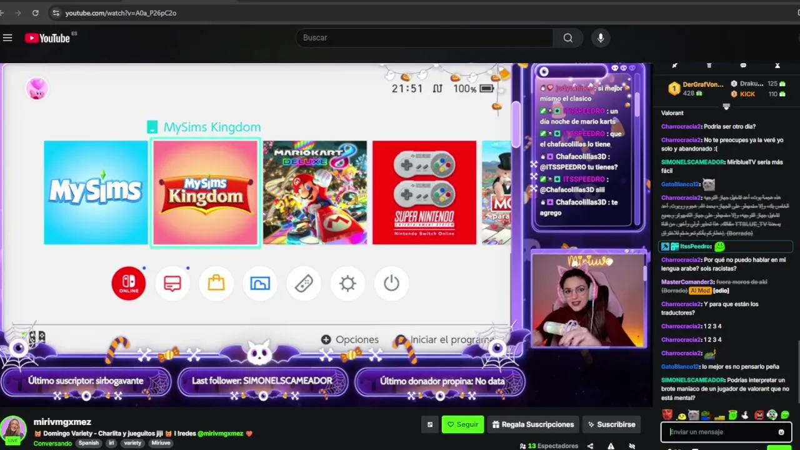Click the trash can icon in chat header
800x450 pixels.
[709, 66]
